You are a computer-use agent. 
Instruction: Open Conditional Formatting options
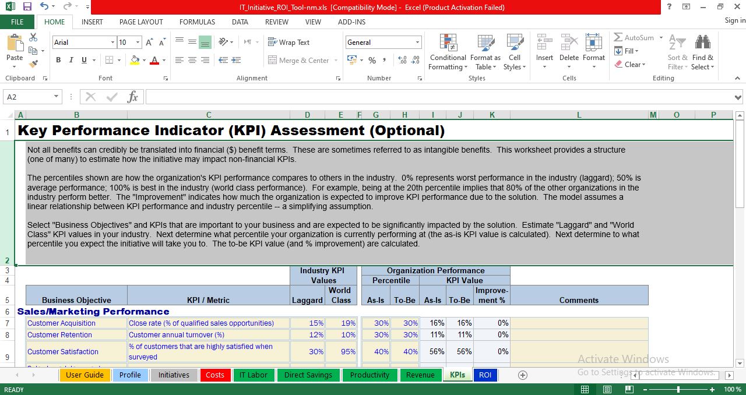(447, 52)
